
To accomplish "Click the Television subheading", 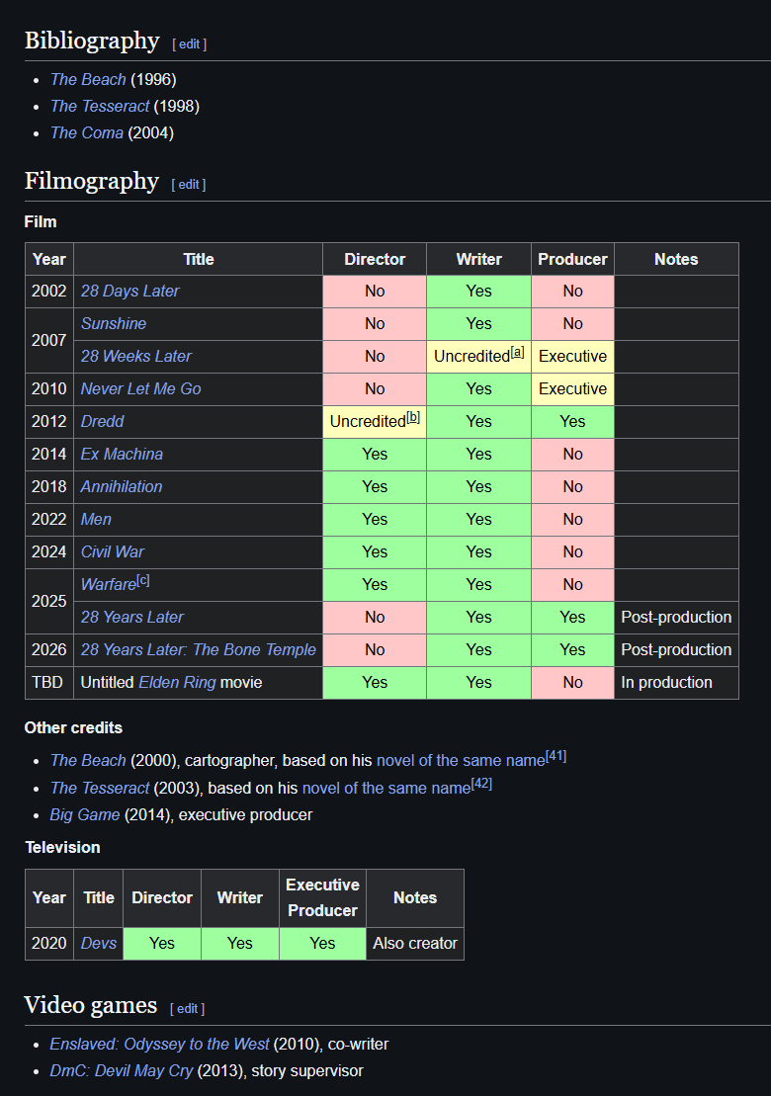I will click(63, 847).
